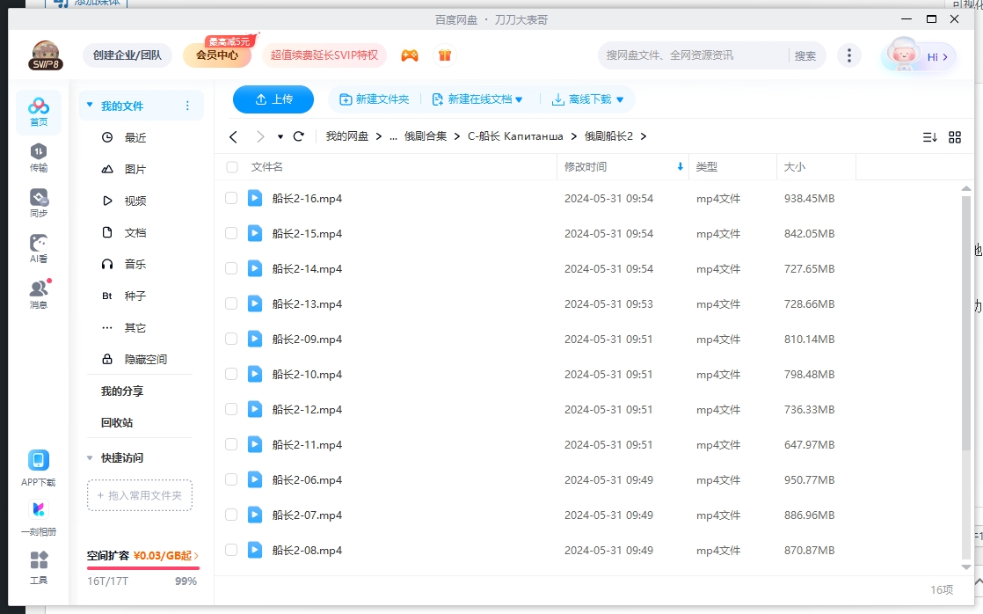Tick the checkbox beside 船长2-08.mp4
This screenshot has width=983, height=614.
(x=230, y=550)
